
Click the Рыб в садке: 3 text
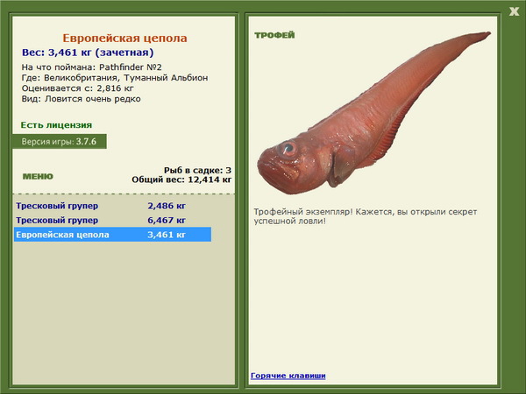197,170
